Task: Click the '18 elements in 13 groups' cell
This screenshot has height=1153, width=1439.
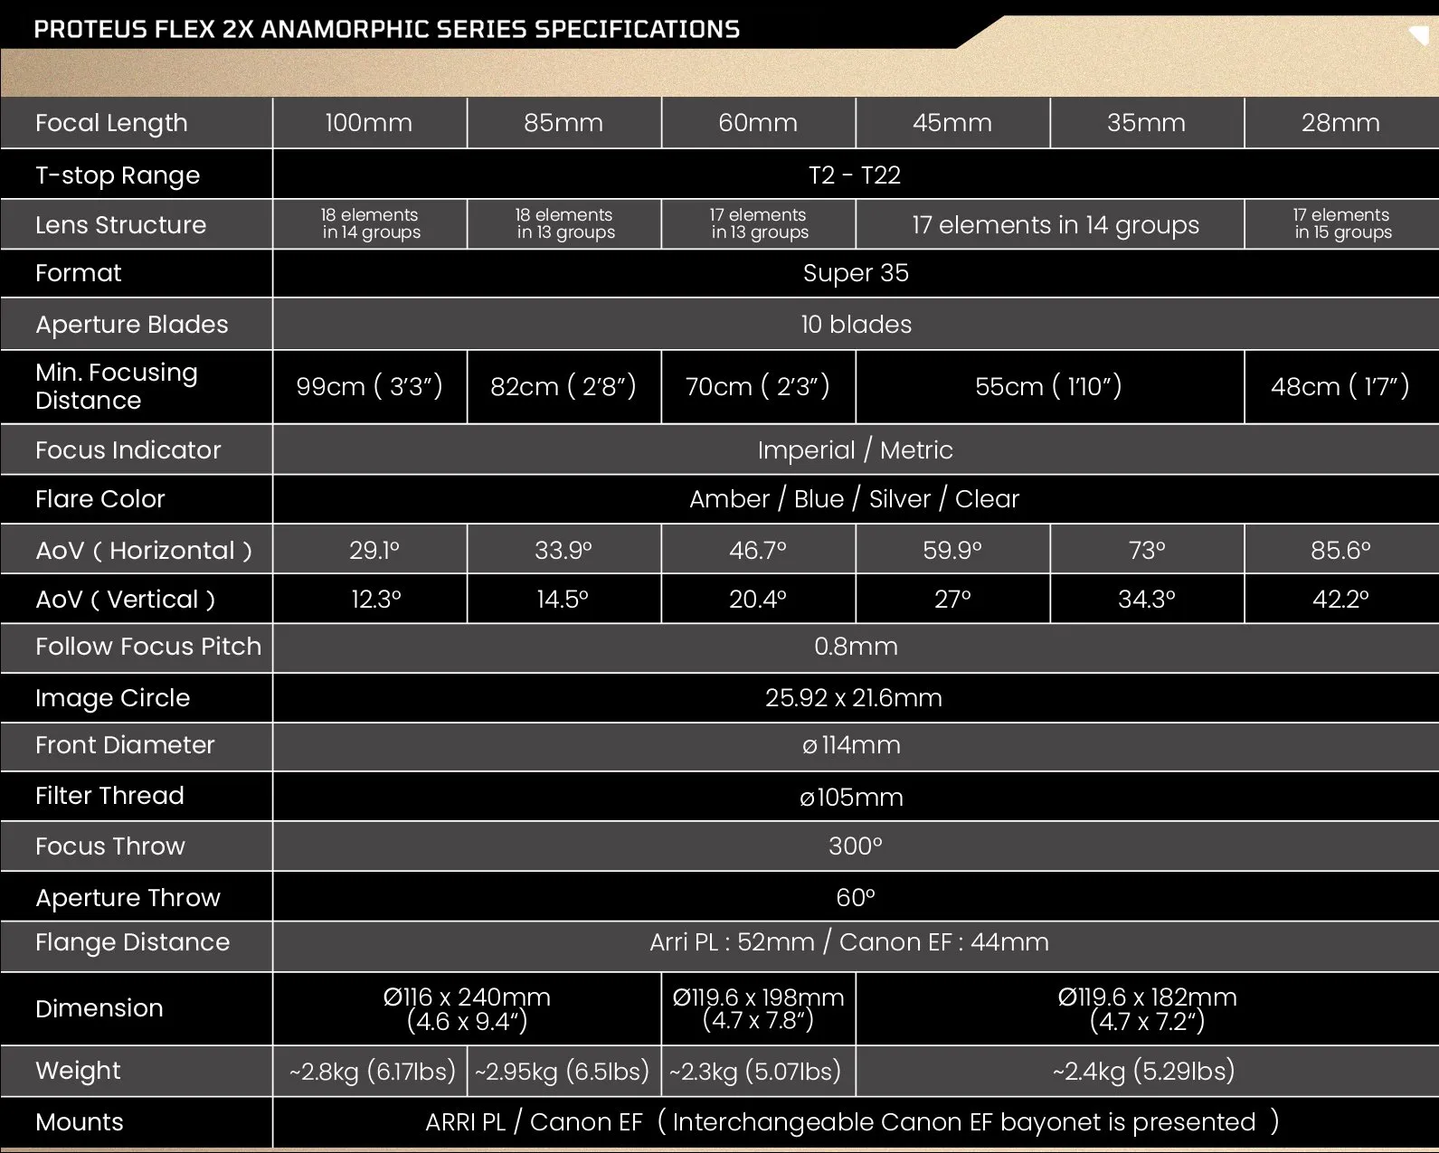Action: tap(565, 223)
